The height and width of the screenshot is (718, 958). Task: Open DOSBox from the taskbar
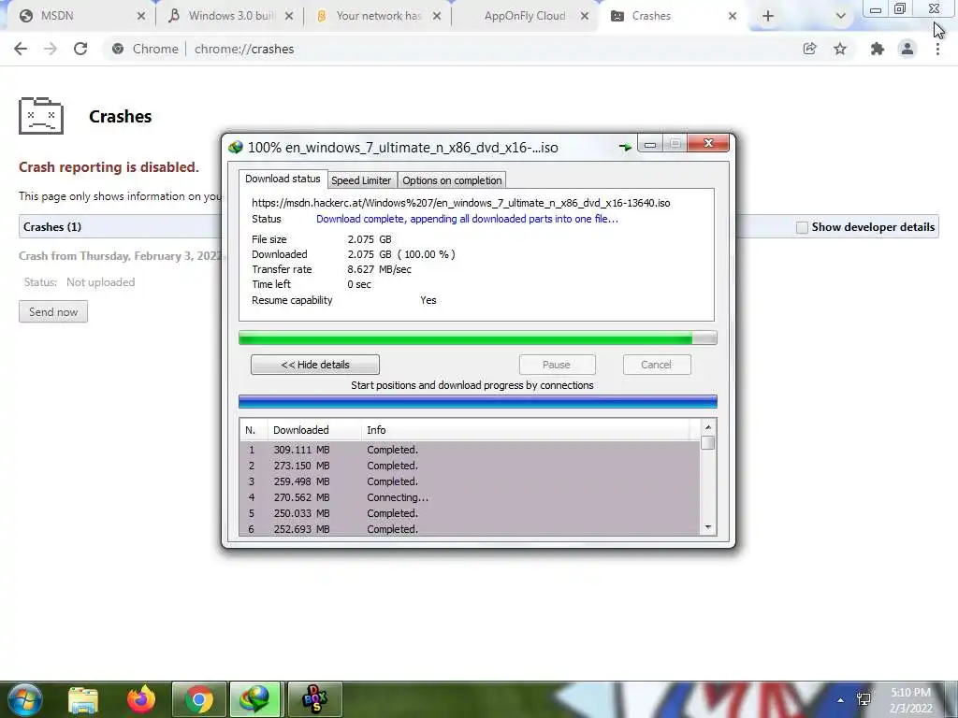point(314,699)
